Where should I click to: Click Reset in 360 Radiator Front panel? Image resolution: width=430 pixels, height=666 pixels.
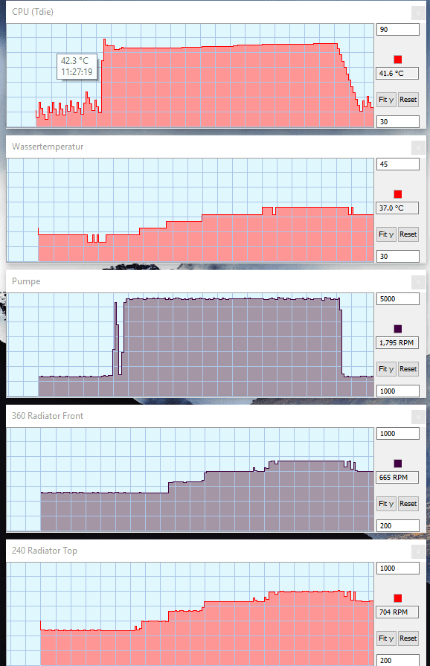(x=408, y=504)
